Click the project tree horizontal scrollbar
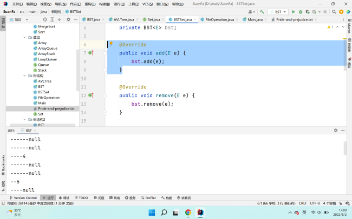This screenshot has width=352, height=219. [x=43, y=125]
